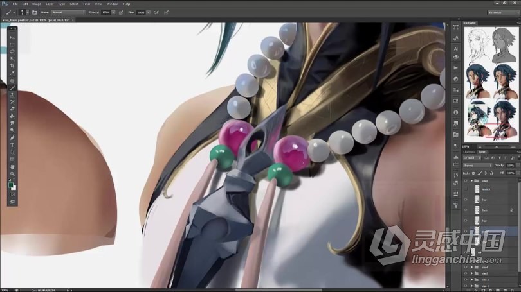Toggle pressure for opacity button
The width and height of the screenshot is (521, 292).
121,12
